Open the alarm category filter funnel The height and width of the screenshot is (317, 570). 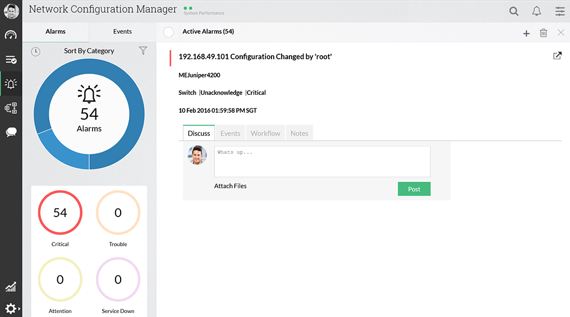click(143, 51)
